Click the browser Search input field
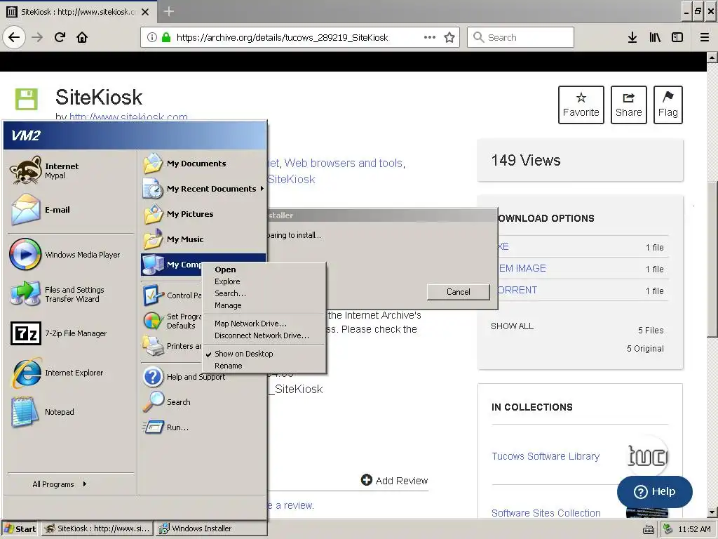The width and height of the screenshot is (718, 539). pos(520,37)
